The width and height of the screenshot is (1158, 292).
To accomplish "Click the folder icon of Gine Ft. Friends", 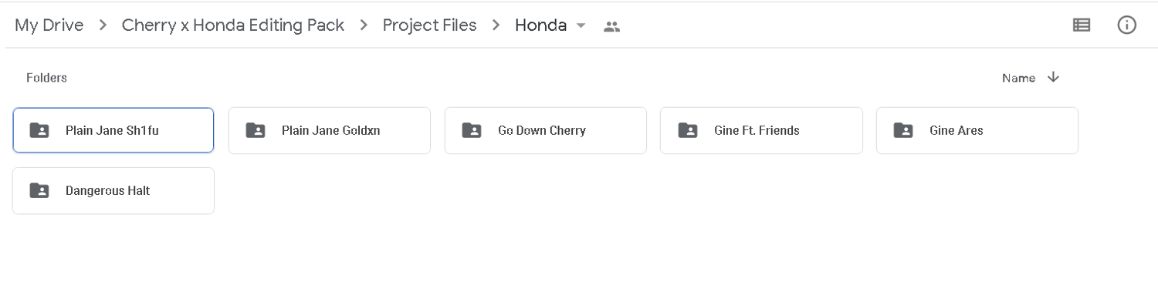I will (687, 130).
